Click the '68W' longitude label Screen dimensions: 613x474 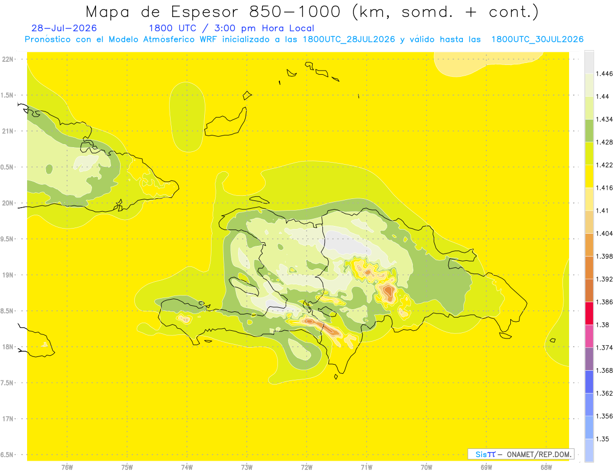pos(546,467)
